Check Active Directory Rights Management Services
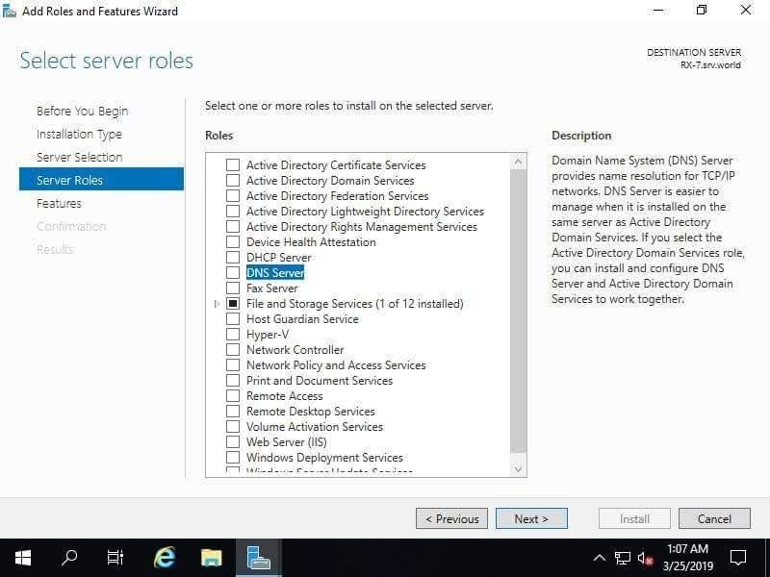The image size is (770, 577). [x=233, y=227]
